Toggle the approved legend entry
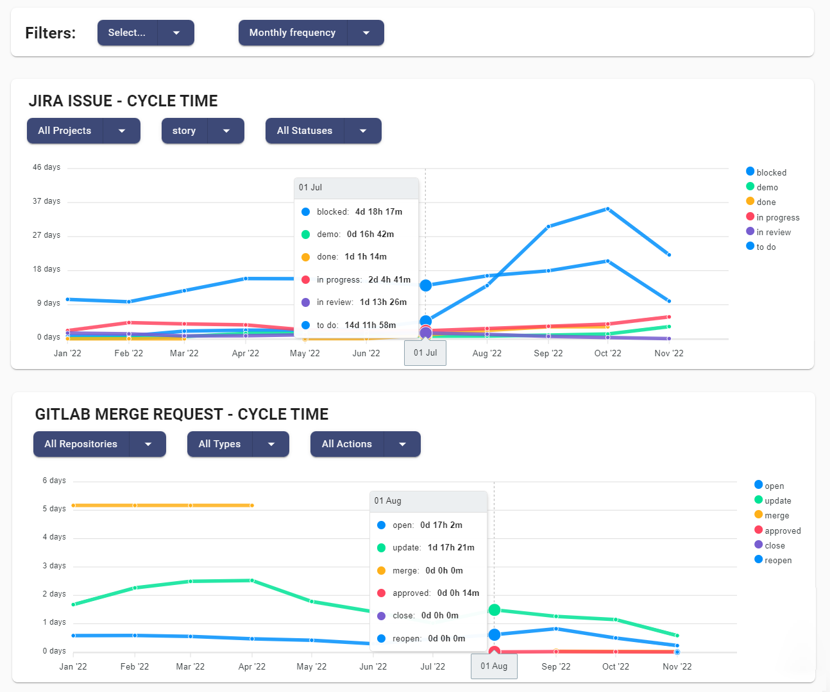The height and width of the screenshot is (692, 830). (783, 531)
